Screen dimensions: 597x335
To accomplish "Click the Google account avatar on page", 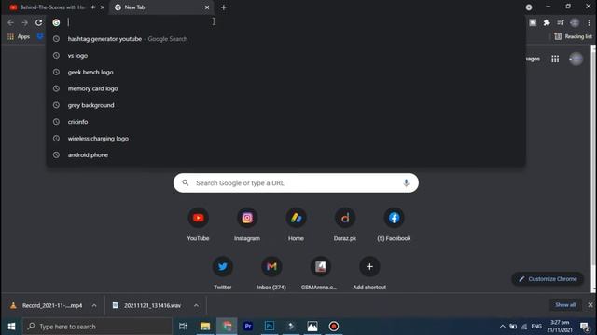I will coord(576,59).
